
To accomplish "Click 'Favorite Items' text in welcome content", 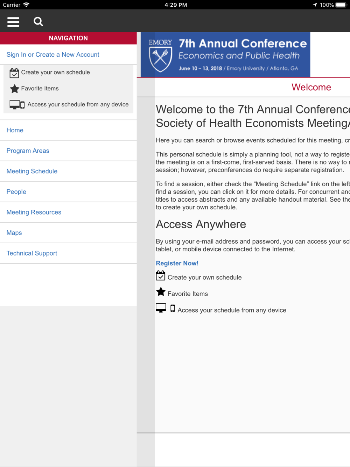I will pyautogui.click(x=188, y=294).
